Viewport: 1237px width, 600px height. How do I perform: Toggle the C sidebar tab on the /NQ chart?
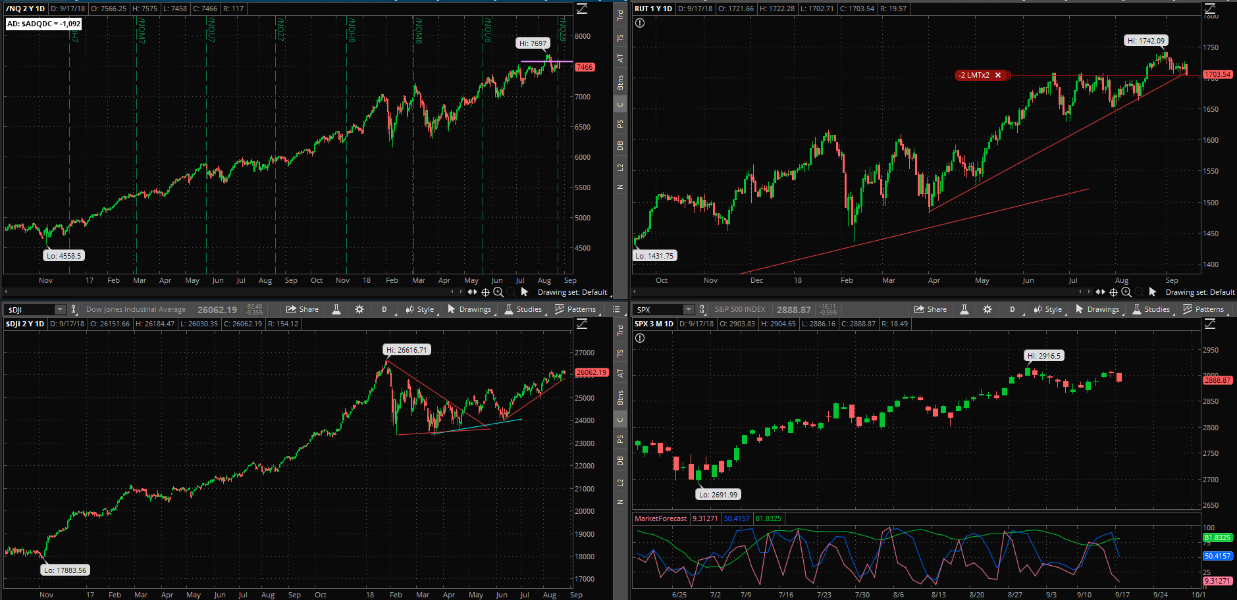click(x=620, y=104)
